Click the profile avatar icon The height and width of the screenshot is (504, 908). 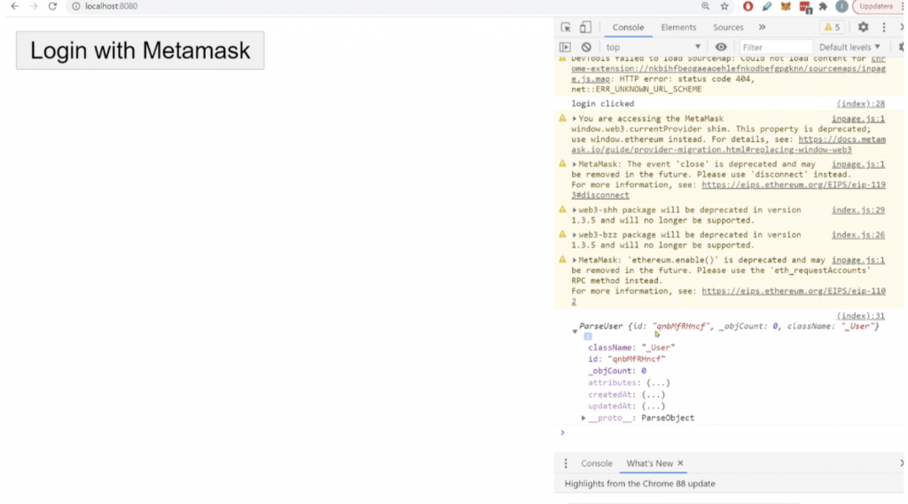842,6
